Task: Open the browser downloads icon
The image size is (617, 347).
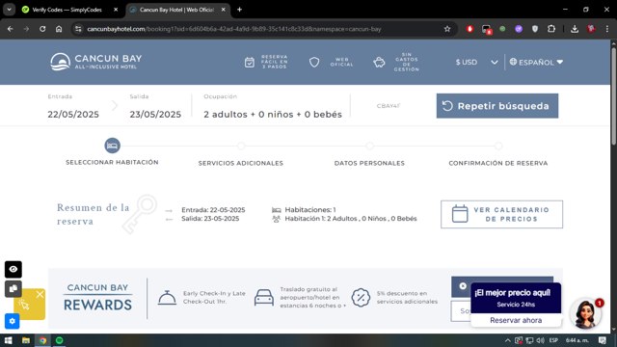Action: click(575, 29)
